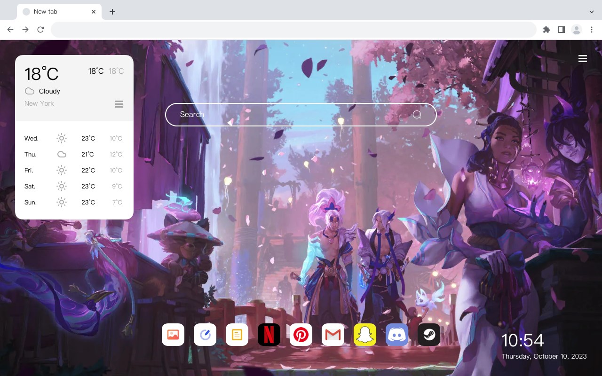Image resolution: width=602 pixels, height=376 pixels.
Task: Select the Sat. forecast row label
Action: pyautogui.click(x=30, y=186)
